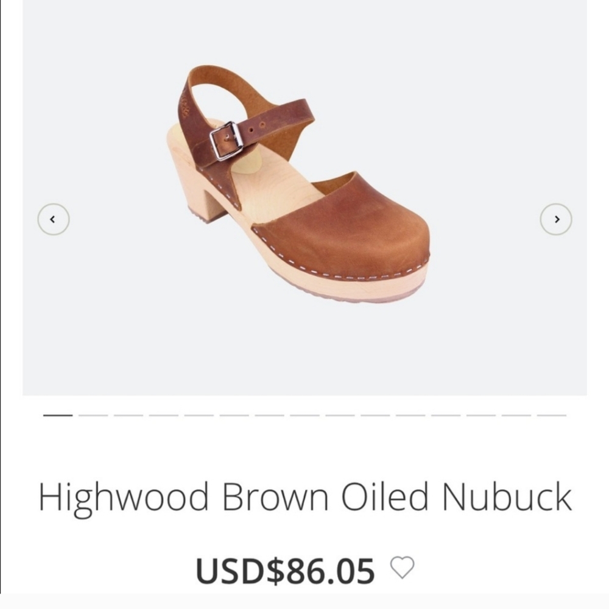The height and width of the screenshot is (609, 609).
Task: Select the USD$86.05 price text
Action: coord(286,571)
